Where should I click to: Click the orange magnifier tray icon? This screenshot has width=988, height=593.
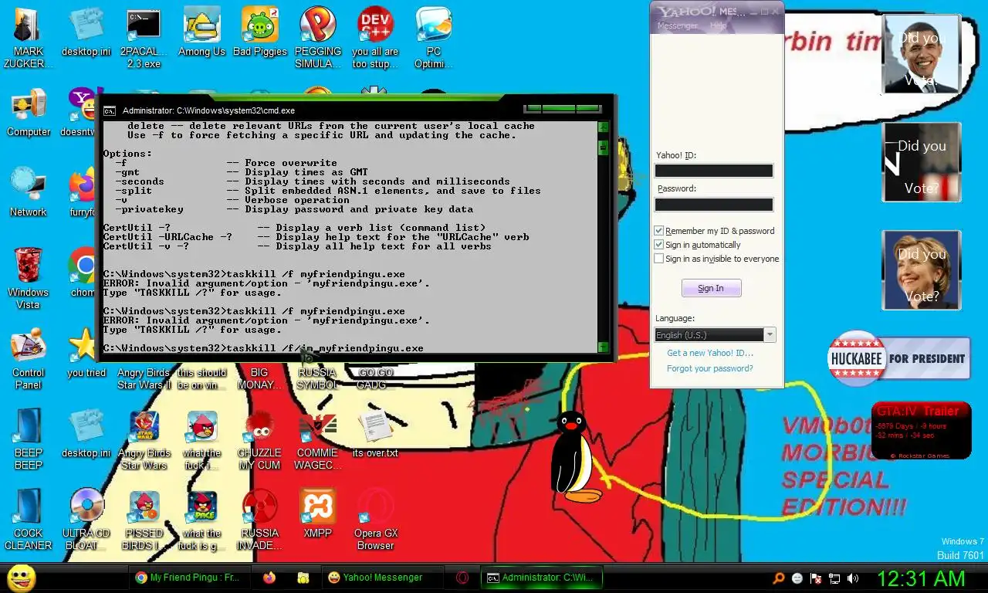pyautogui.click(x=779, y=578)
